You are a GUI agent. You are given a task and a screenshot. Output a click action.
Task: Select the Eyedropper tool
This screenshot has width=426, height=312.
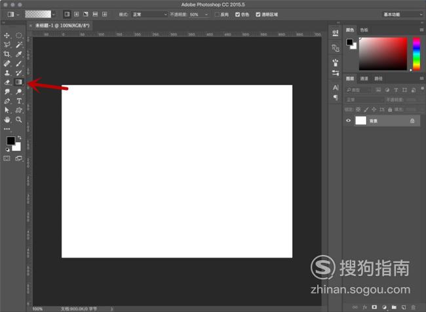pos(19,54)
